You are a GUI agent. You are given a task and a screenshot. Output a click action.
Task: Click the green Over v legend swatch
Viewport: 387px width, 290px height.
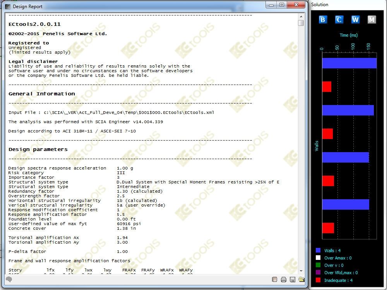[318, 265]
